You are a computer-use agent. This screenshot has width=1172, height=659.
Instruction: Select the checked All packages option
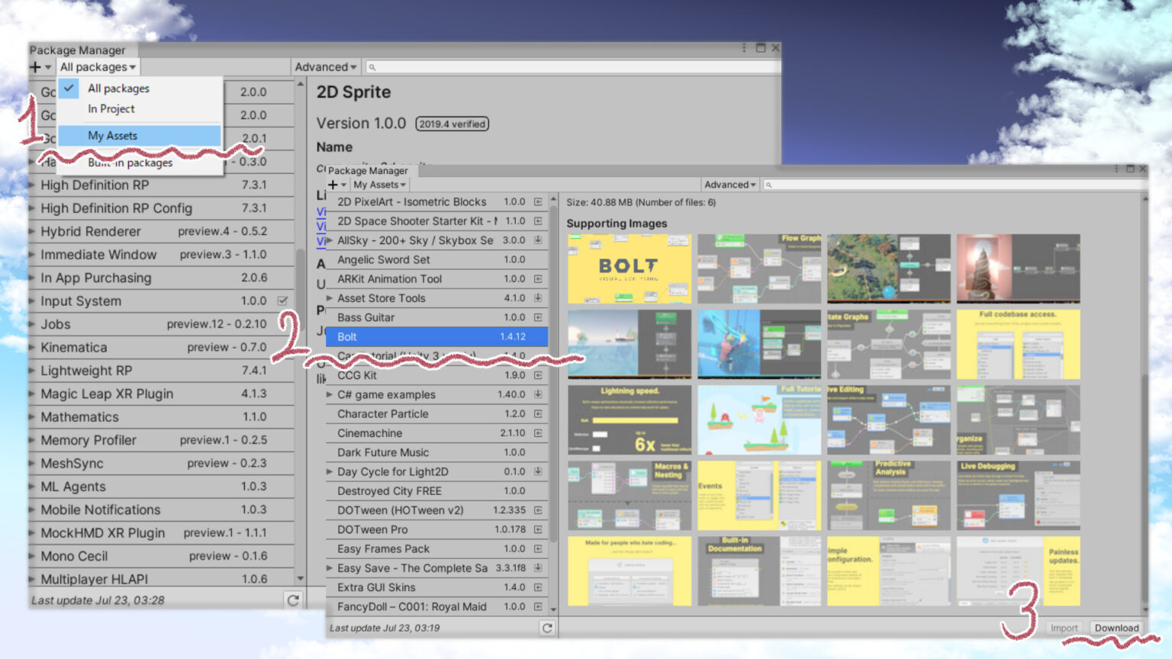coord(118,88)
